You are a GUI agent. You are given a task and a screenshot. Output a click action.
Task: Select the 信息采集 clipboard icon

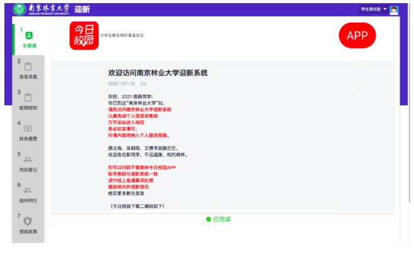[x=28, y=66]
